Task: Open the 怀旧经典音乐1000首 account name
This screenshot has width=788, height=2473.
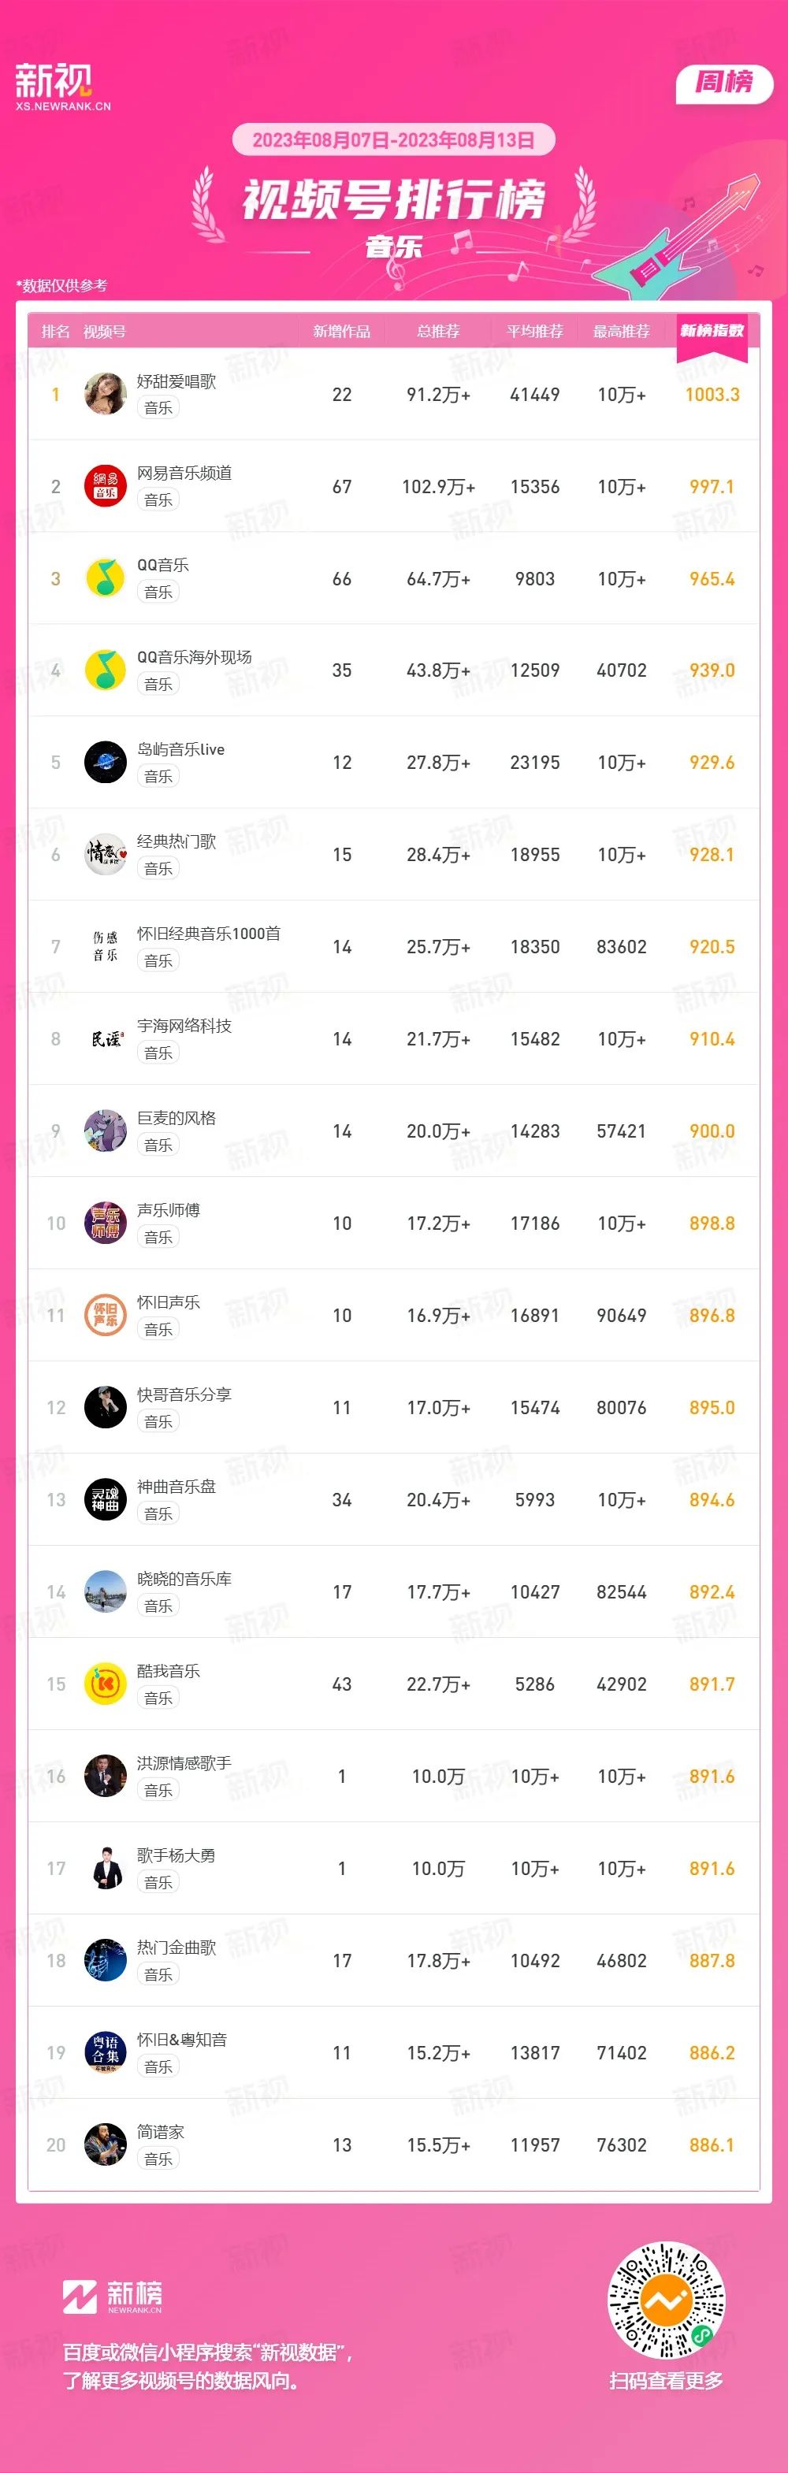Action: (208, 933)
